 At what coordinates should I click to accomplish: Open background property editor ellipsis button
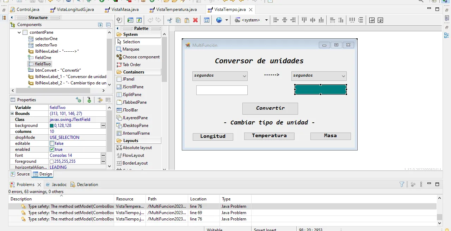[x=103, y=126]
